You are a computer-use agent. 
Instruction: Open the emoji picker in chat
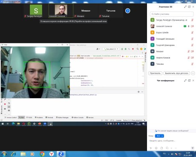[x=156, y=148]
